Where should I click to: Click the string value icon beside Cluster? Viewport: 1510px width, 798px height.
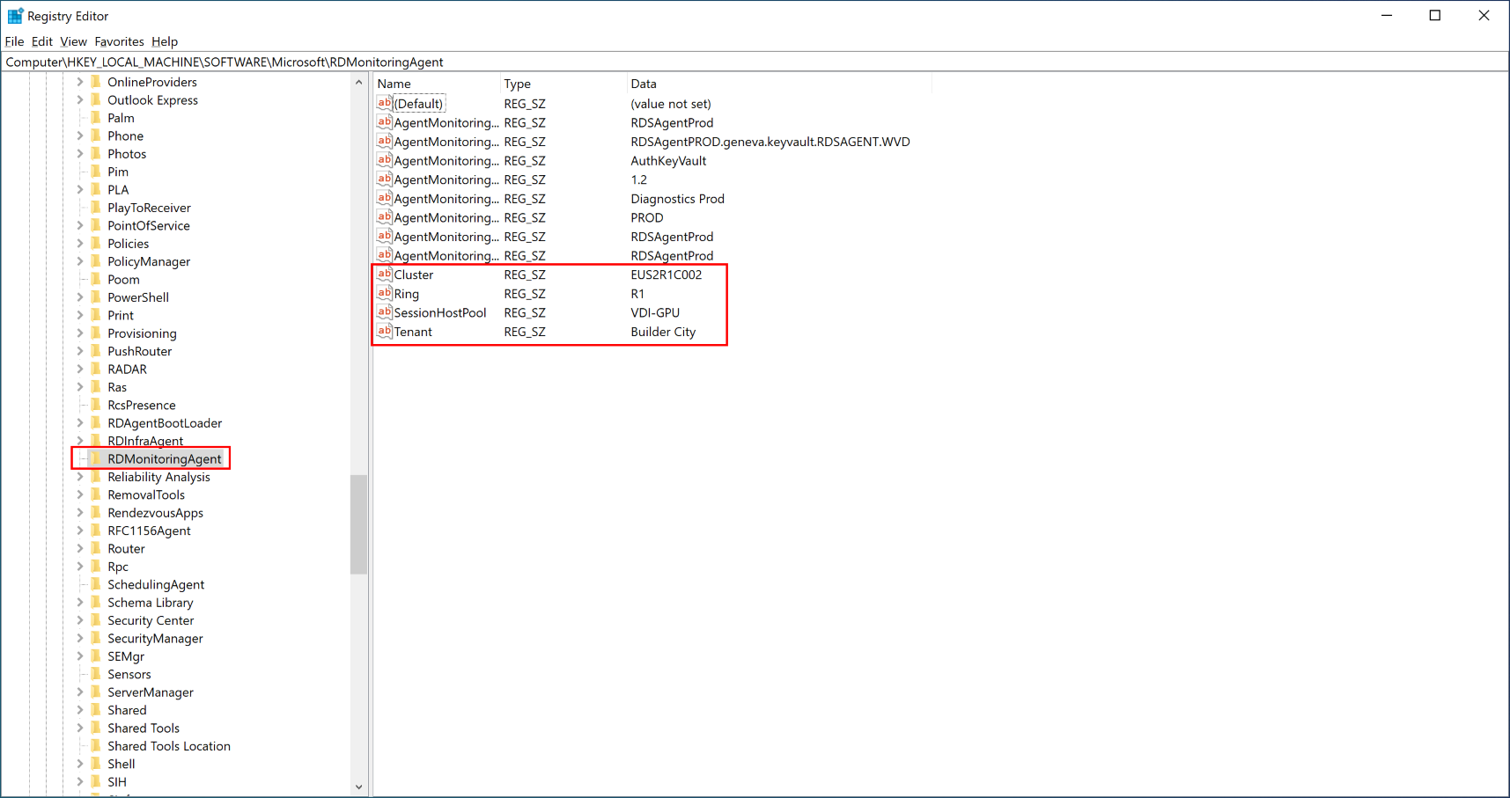pos(384,275)
